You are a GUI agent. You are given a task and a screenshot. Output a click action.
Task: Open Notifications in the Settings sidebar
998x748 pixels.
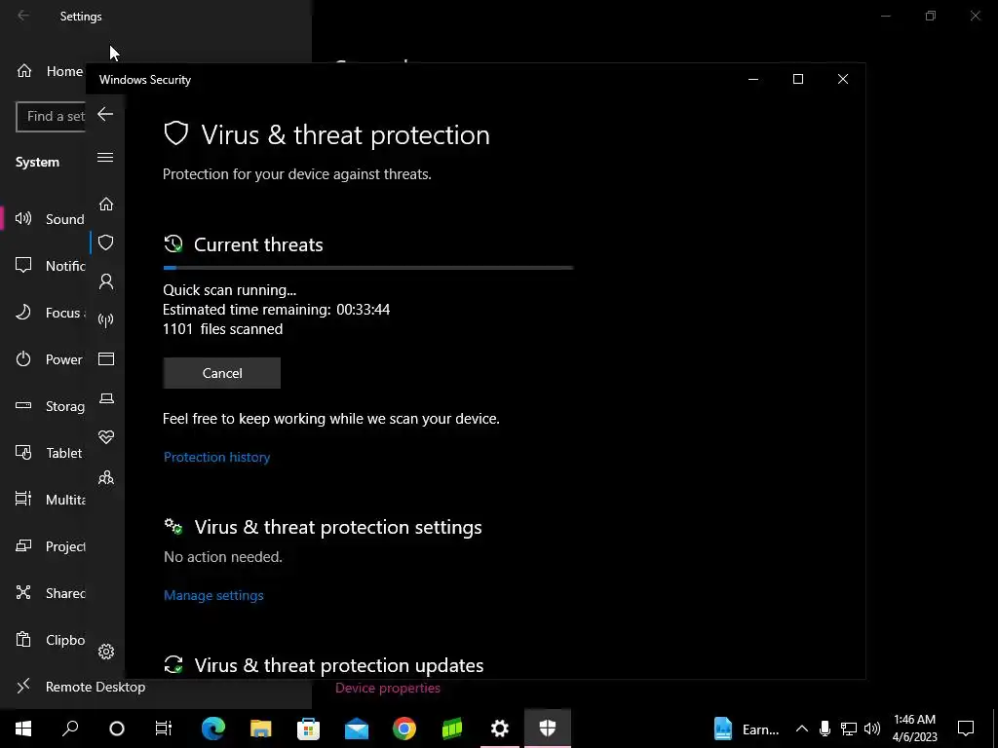click(50, 266)
